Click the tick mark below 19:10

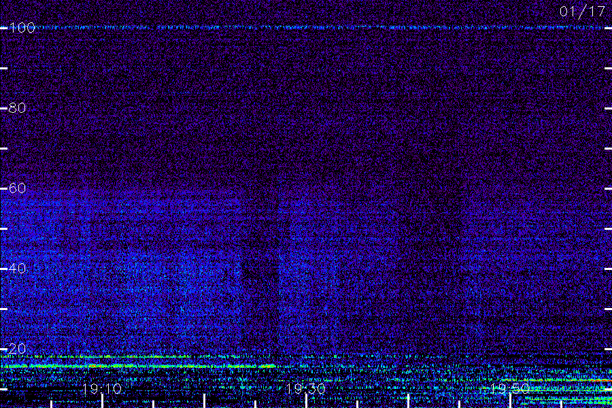click(x=102, y=401)
